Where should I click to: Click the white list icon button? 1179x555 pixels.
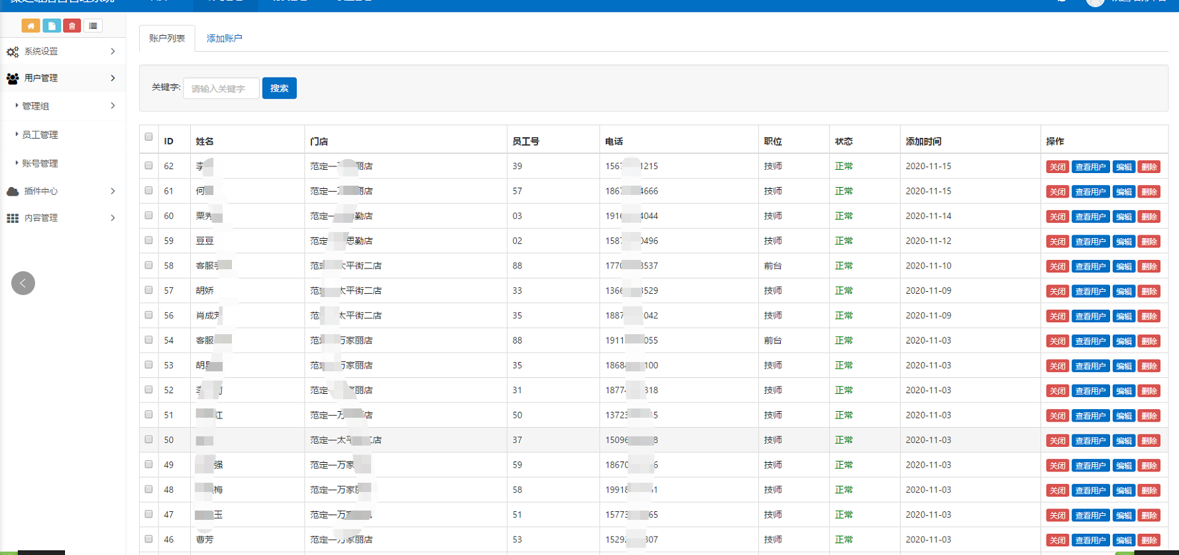[x=93, y=26]
